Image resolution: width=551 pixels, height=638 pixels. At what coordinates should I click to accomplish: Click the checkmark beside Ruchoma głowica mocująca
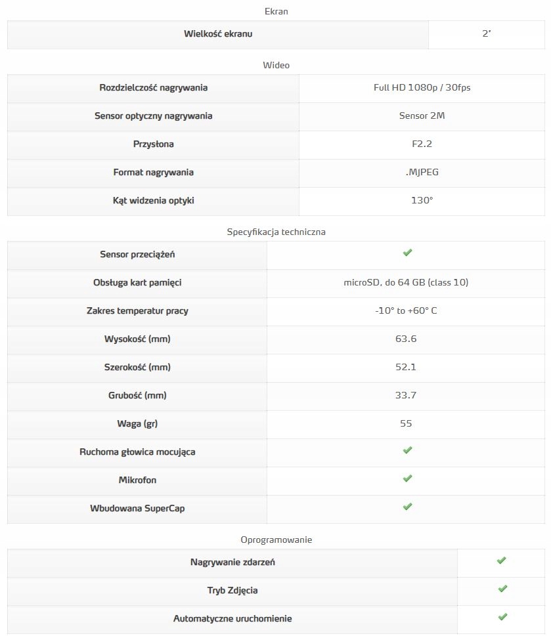click(407, 450)
